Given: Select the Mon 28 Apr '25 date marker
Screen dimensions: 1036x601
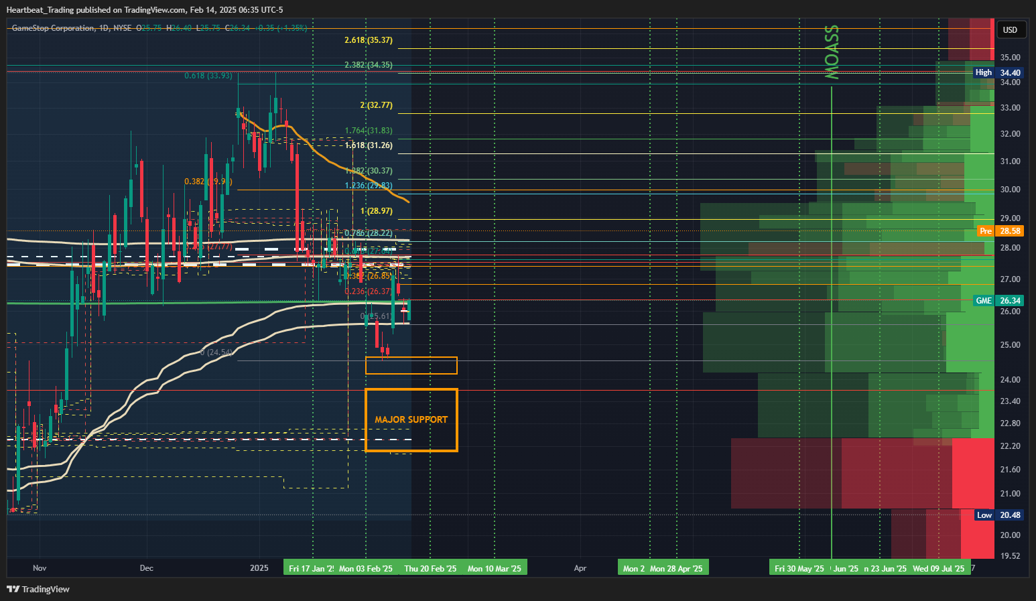Looking at the screenshot, I should click(677, 568).
